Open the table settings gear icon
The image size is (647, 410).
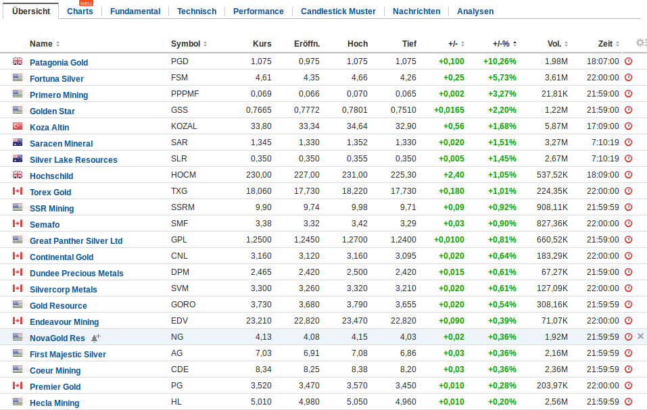coord(641,43)
